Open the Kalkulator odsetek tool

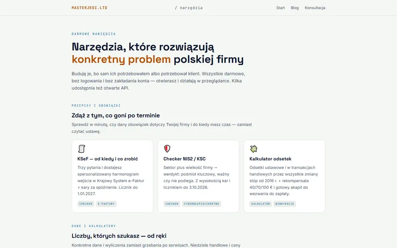tap(270, 159)
